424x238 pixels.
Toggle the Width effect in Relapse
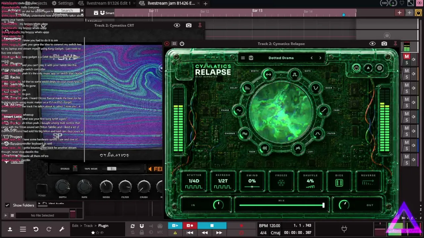268,75
